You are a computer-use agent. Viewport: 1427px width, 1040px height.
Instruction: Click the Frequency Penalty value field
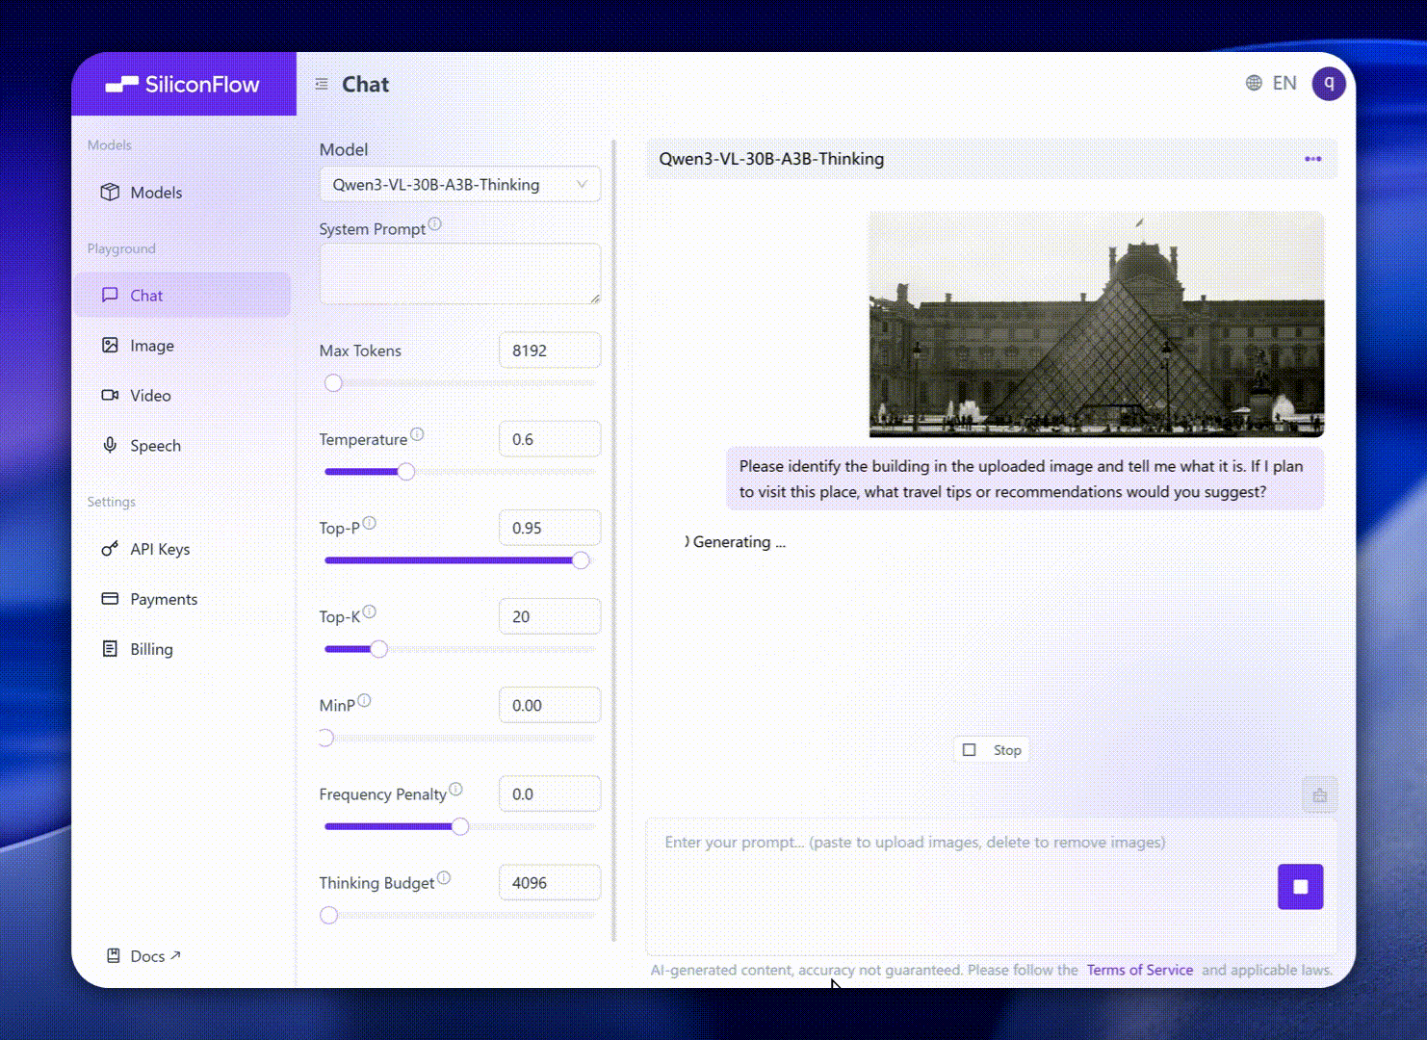click(x=550, y=793)
